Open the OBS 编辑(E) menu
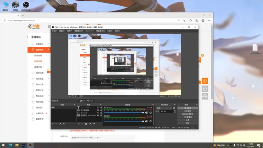 click(x=62, y=31)
